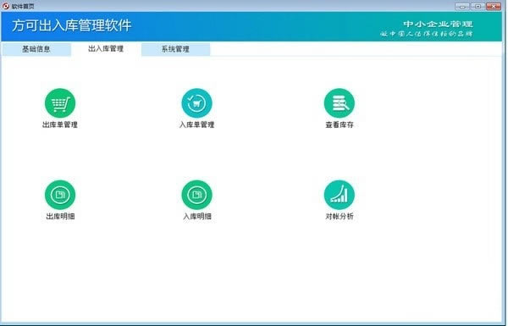Open the 对帐分析 bar chart icon

pyautogui.click(x=340, y=195)
